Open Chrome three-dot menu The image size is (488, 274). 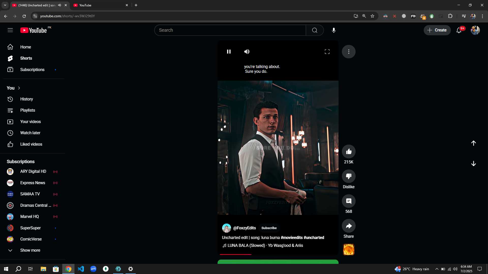tap(482, 16)
